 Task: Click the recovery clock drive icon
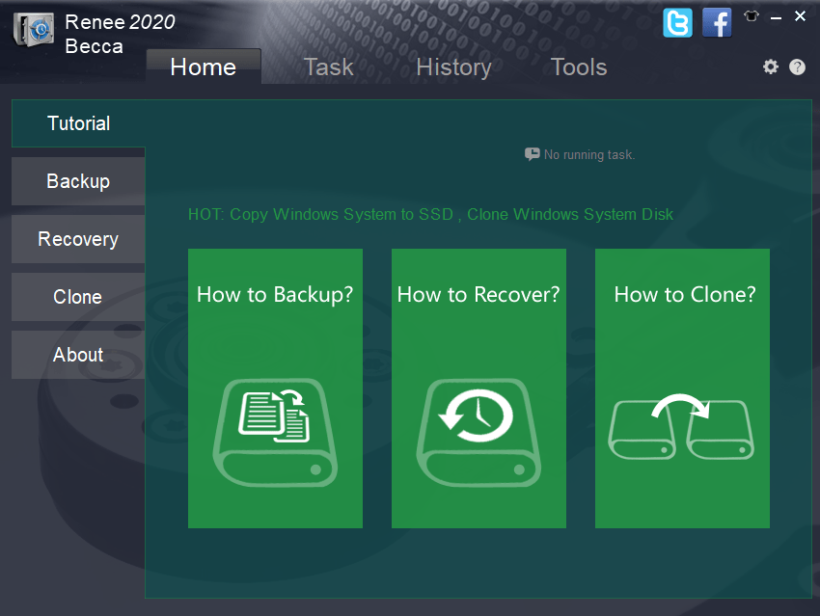point(478,433)
